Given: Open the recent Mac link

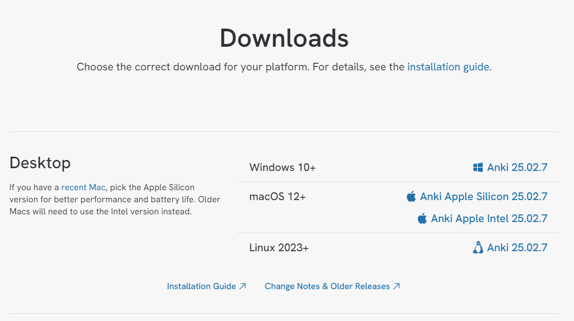Looking at the screenshot, I should pos(83,187).
